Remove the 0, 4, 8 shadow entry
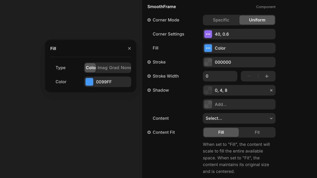The image size is (317, 178). [x=271, y=90]
